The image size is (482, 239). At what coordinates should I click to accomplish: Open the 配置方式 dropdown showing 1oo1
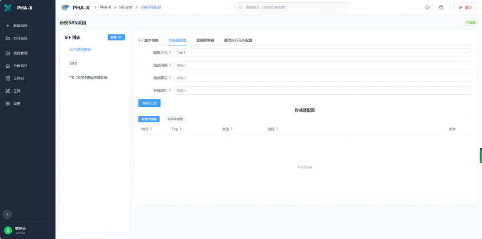pyautogui.click(x=322, y=53)
